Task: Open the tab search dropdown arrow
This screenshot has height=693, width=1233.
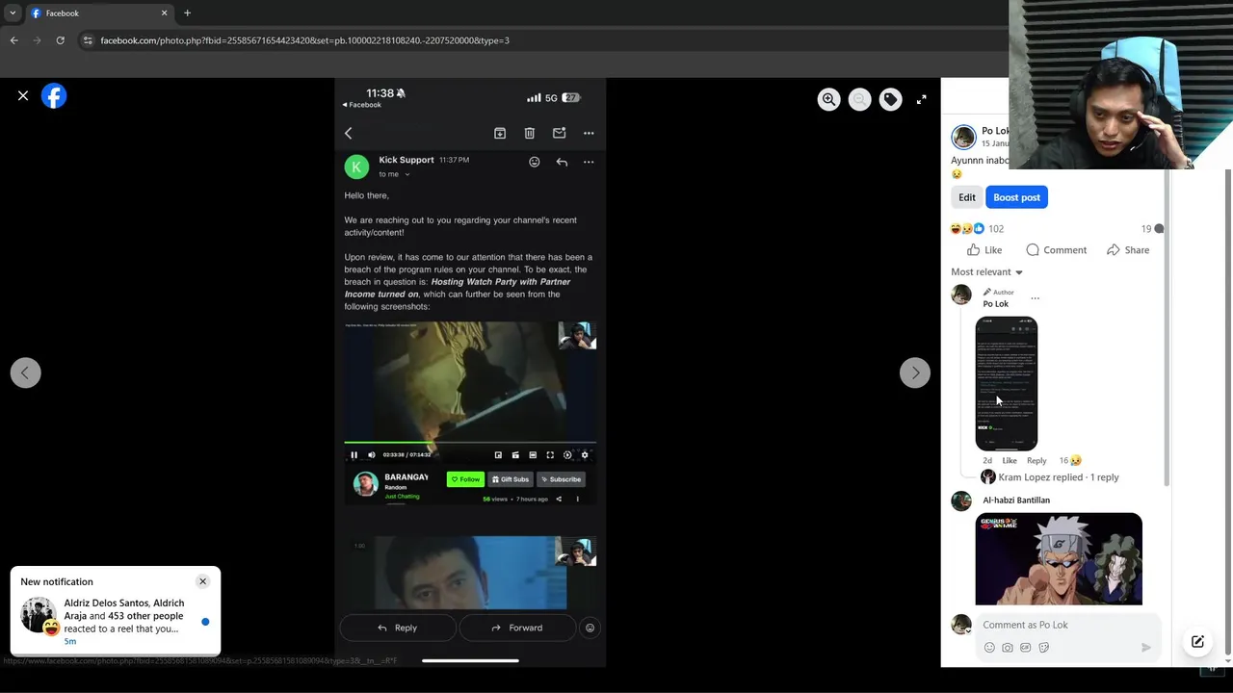Action: (13, 13)
